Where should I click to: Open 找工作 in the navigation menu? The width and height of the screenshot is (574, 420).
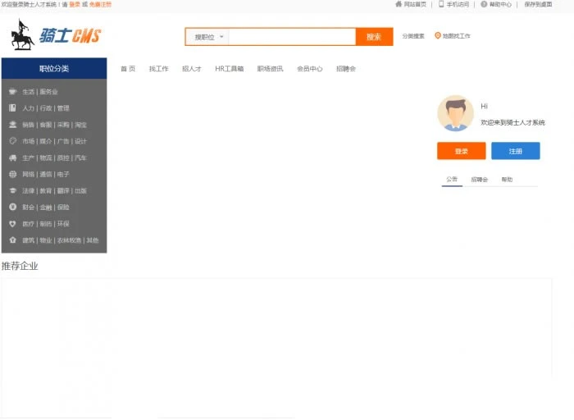click(x=158, y=69)
